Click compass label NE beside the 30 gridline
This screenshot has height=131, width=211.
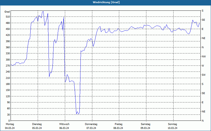click(203, 112)
